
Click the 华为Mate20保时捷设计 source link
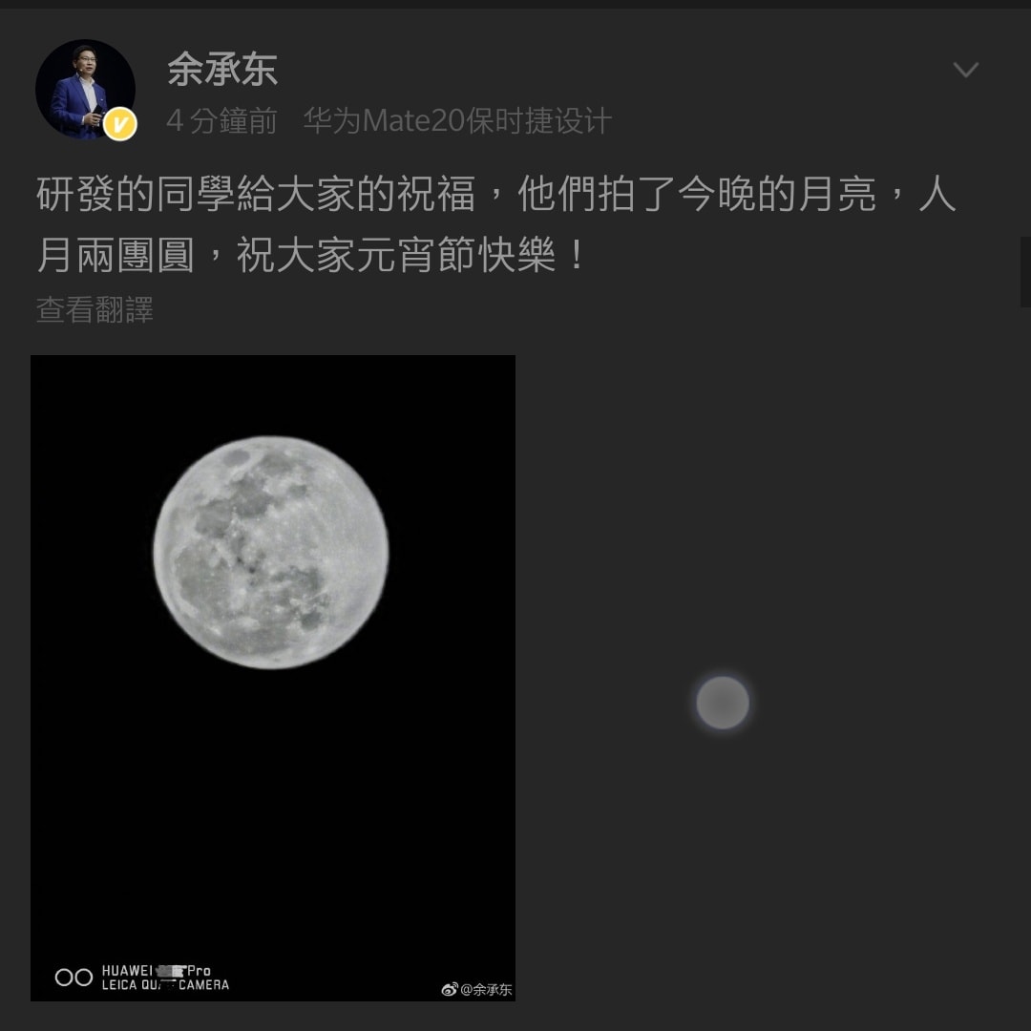click(x=457, y=121)
